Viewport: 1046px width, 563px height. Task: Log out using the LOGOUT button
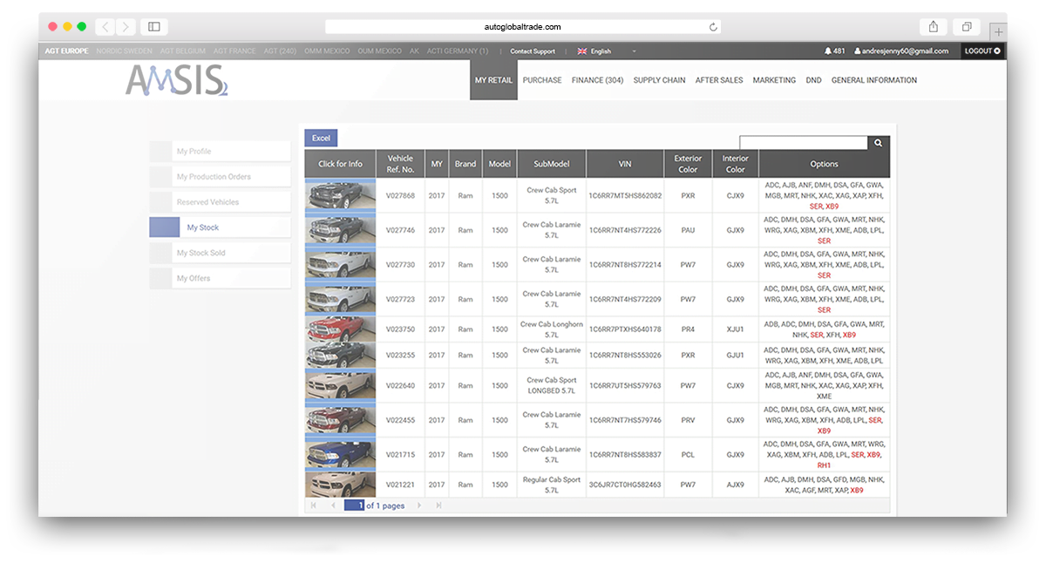point(982,51)
